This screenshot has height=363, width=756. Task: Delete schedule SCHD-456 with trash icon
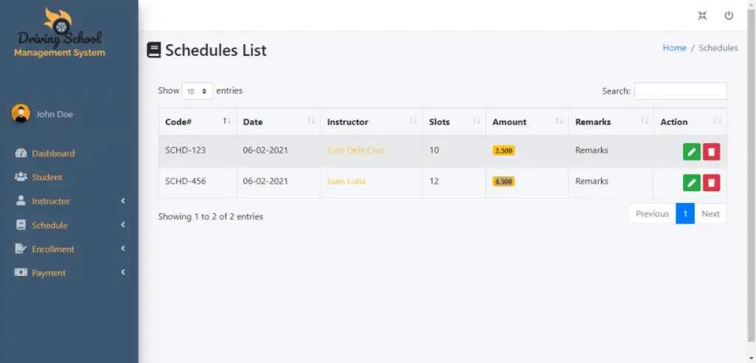(x=711, y=183)
